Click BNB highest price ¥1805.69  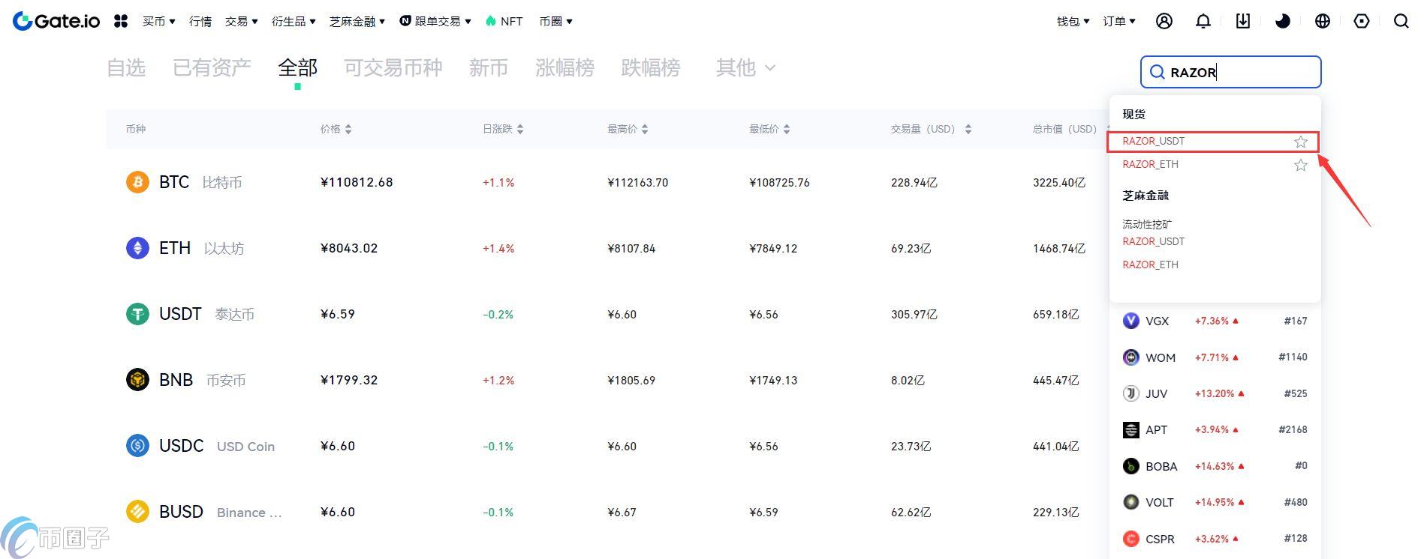pyautogui.click(x=631, y=381)
